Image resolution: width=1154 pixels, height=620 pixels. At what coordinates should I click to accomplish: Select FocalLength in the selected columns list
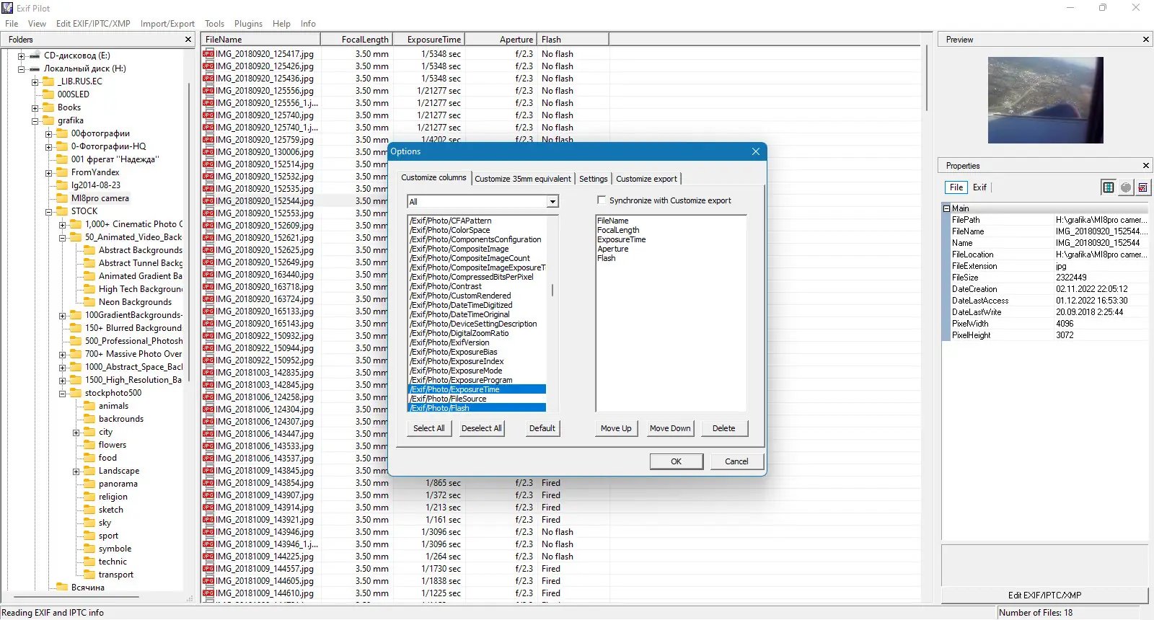(x=618, y=230)
